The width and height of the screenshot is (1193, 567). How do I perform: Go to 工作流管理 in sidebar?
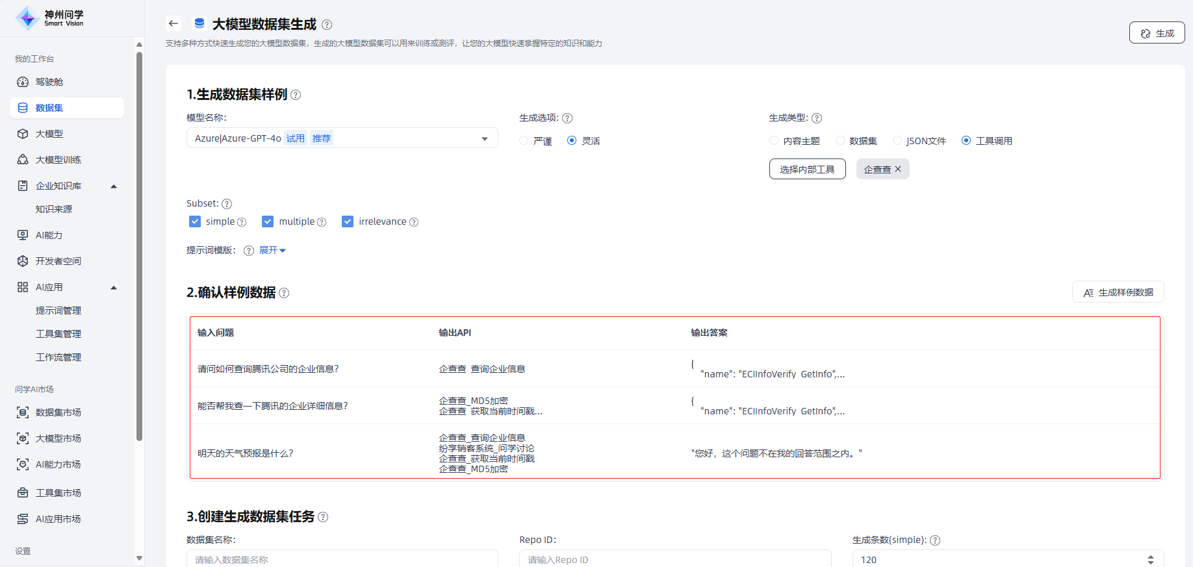click(58, 357)
